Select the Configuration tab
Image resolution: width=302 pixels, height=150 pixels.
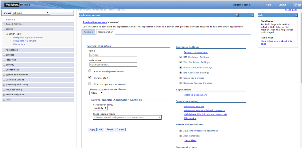point(106,32)
